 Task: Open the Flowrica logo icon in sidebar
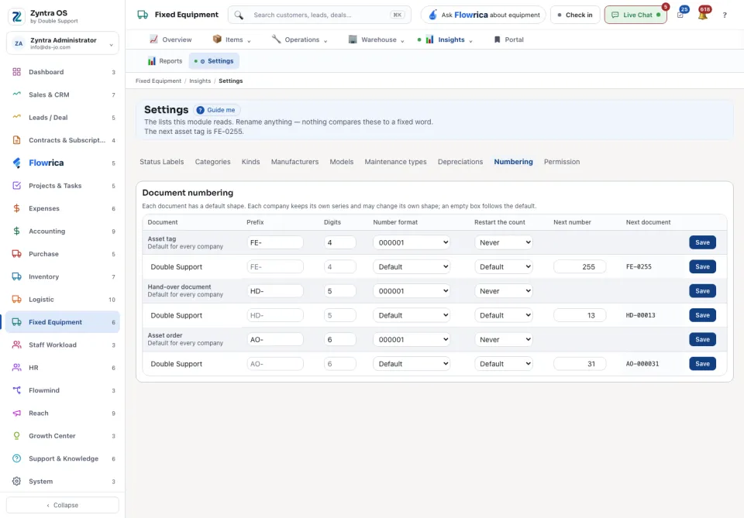pyautogui.click(x=16, y=163)
